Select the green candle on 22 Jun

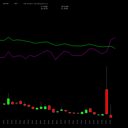point(8,101)
